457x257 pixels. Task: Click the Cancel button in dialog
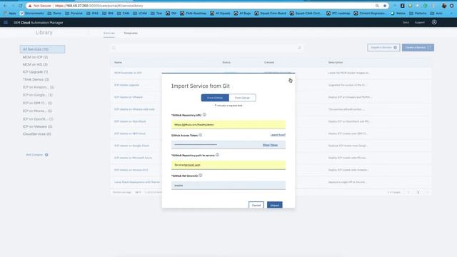[256, 205]
